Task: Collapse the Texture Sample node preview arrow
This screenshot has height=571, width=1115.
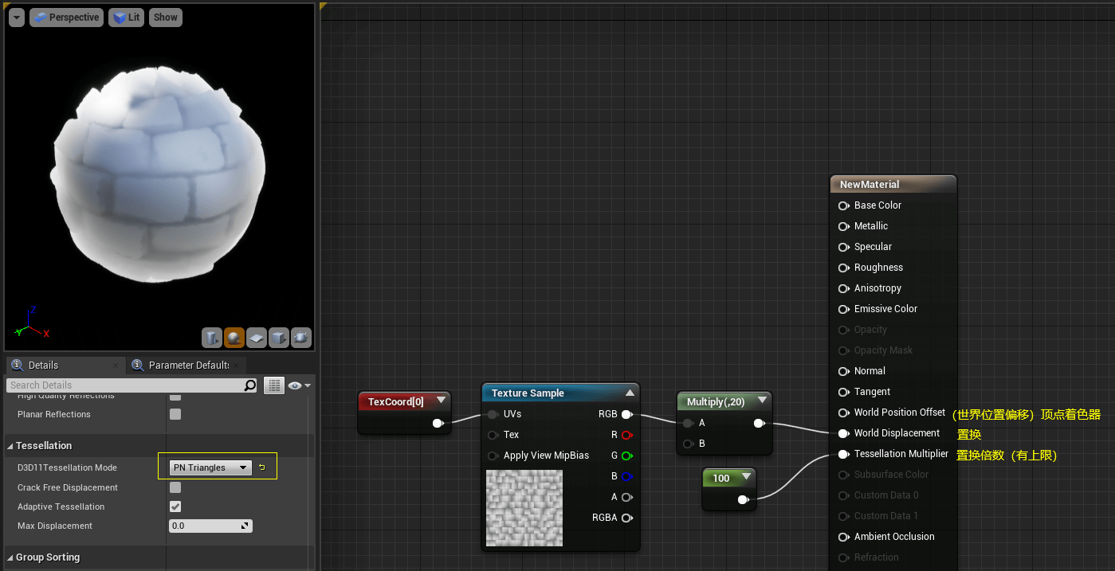Action: (630, 393)
